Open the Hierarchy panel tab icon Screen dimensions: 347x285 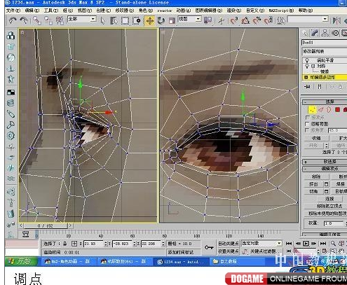[325, 33]
